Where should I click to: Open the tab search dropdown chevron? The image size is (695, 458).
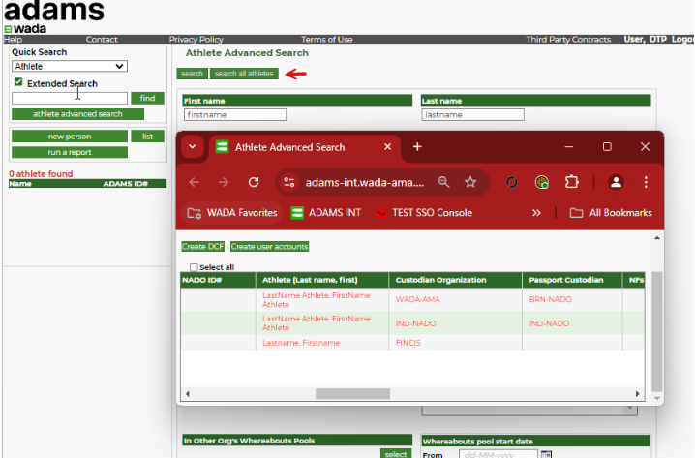tap(193, 147)
